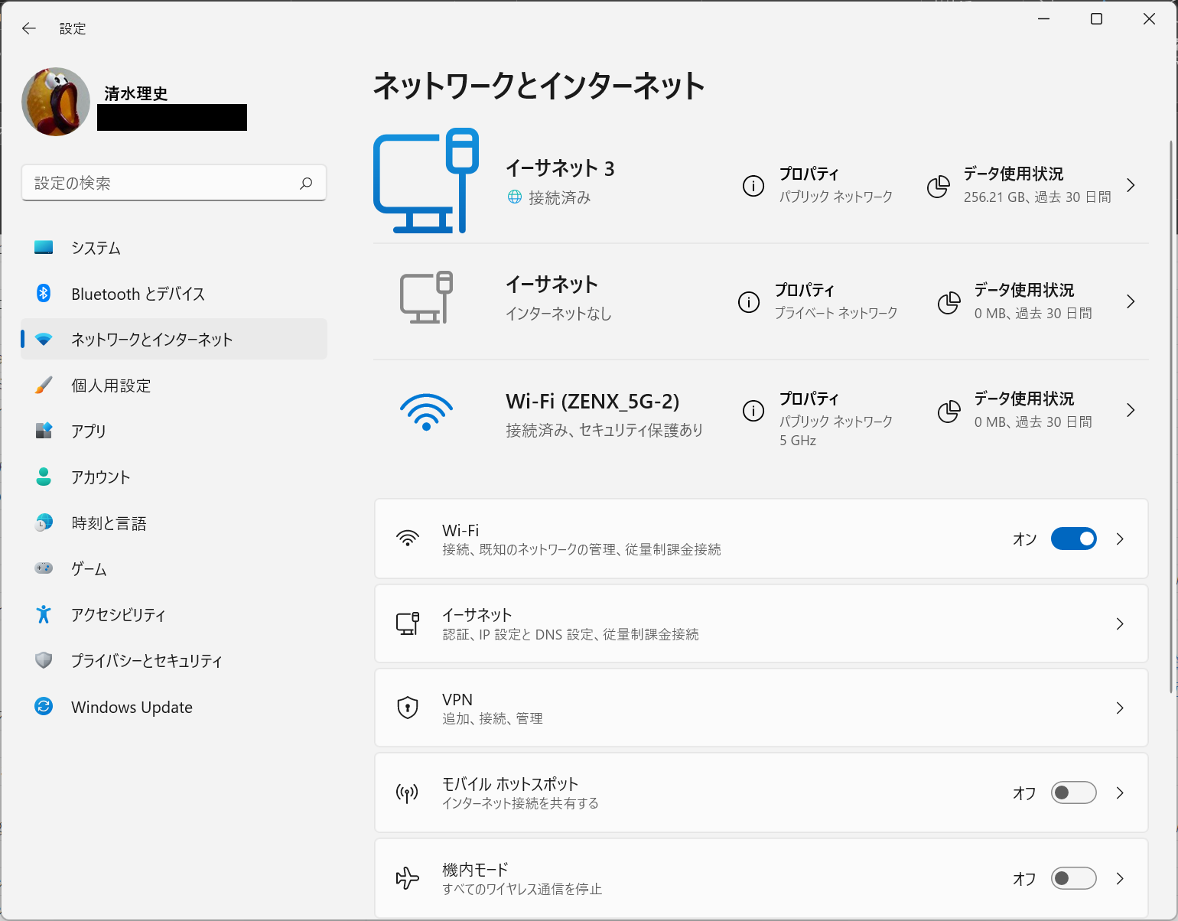Select the プライバシーとセキュリティ shield icon
Screen dimensions: 1178x921
44,660
